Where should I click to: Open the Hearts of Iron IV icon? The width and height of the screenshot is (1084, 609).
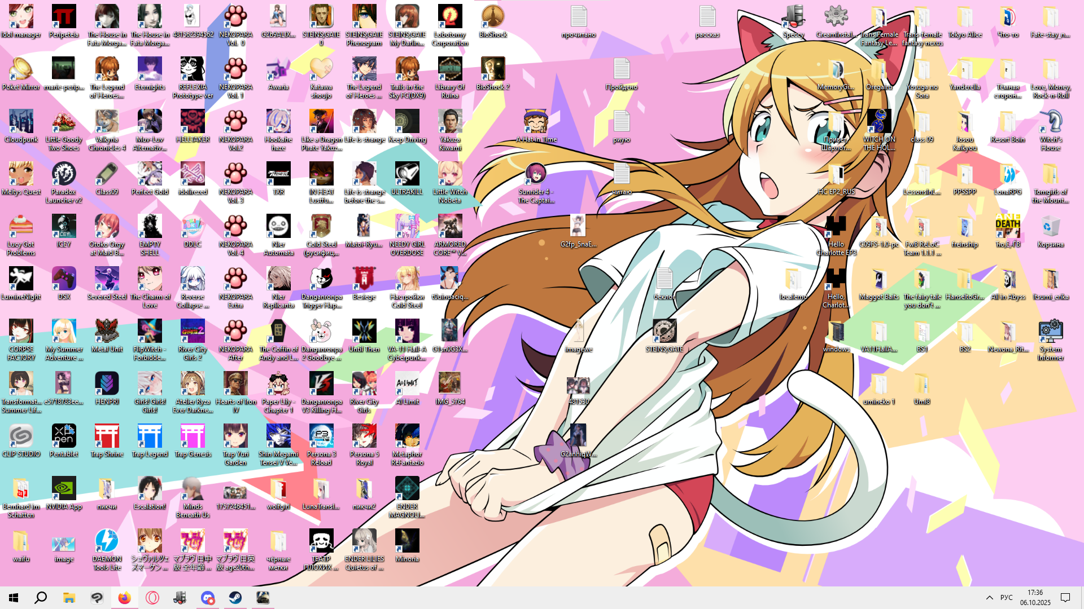tap(235, 385)
